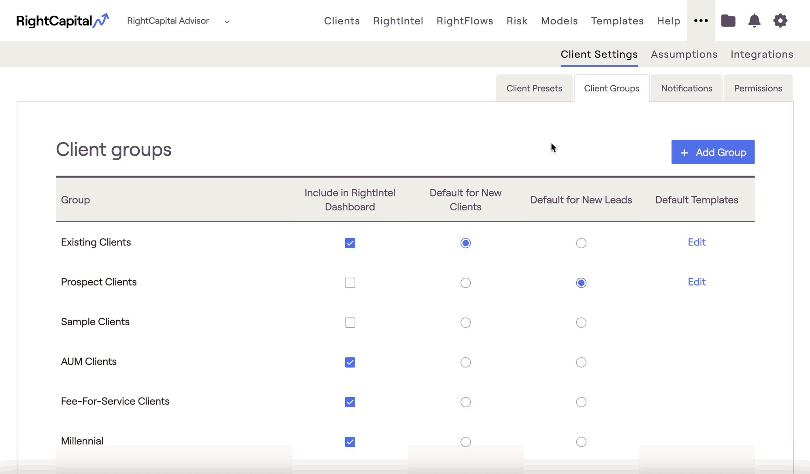Open RightFlows navigation item
The height and width of the screenshot is (474, 810).
tap(465, 21)
